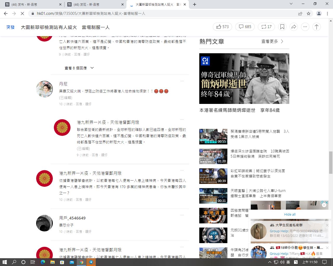The image size is (333, 266).
Task: Open the 突發 category link
Action: click(10, 27)
